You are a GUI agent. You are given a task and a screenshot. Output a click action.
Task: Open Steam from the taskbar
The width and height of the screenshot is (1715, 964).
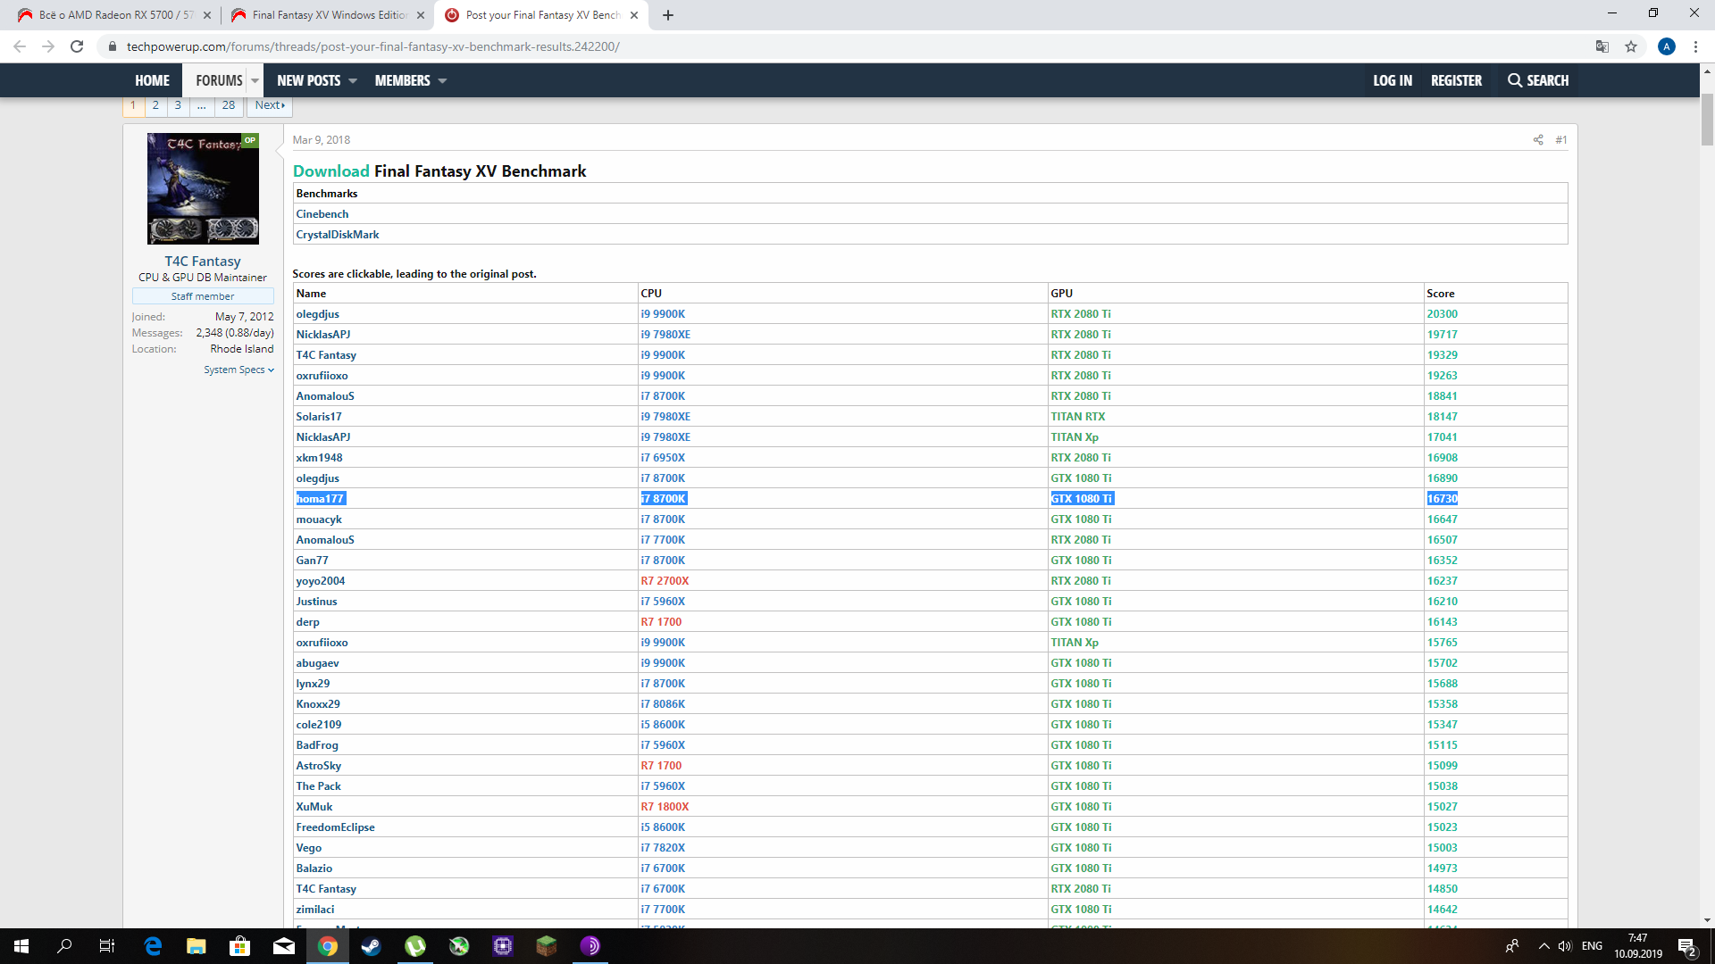point(371,946)
